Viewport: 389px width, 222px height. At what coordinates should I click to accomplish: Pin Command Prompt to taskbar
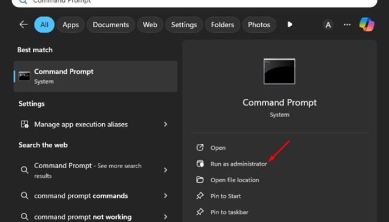click(229, 212)
